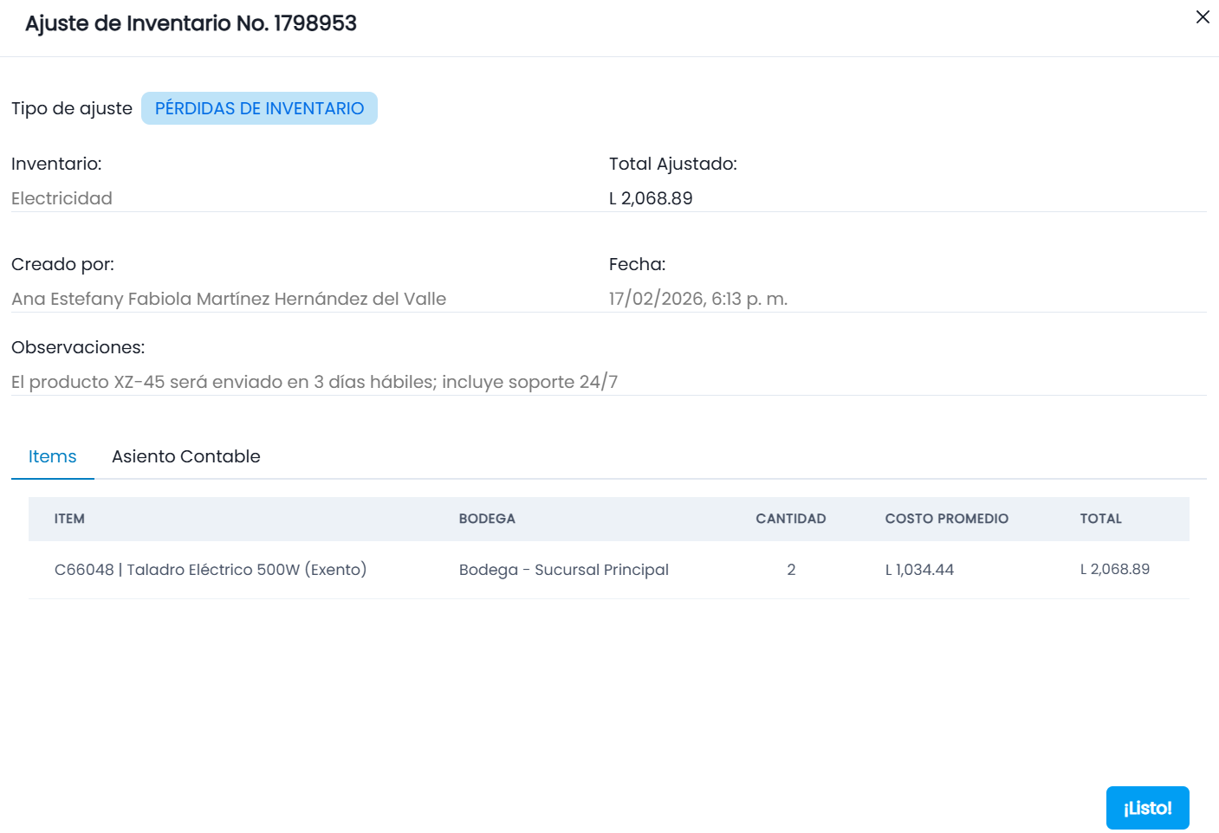Click the average cost L 1,034.44

(919, 570)
